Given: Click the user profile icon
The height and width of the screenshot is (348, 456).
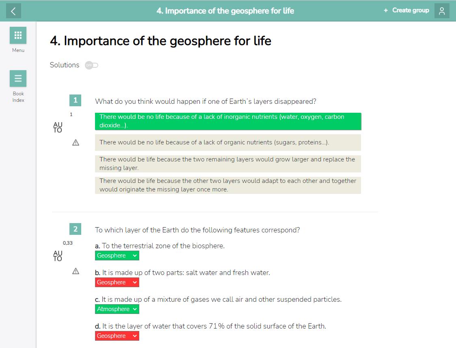Looking at the screenshot, I should [x=442, y=11].
